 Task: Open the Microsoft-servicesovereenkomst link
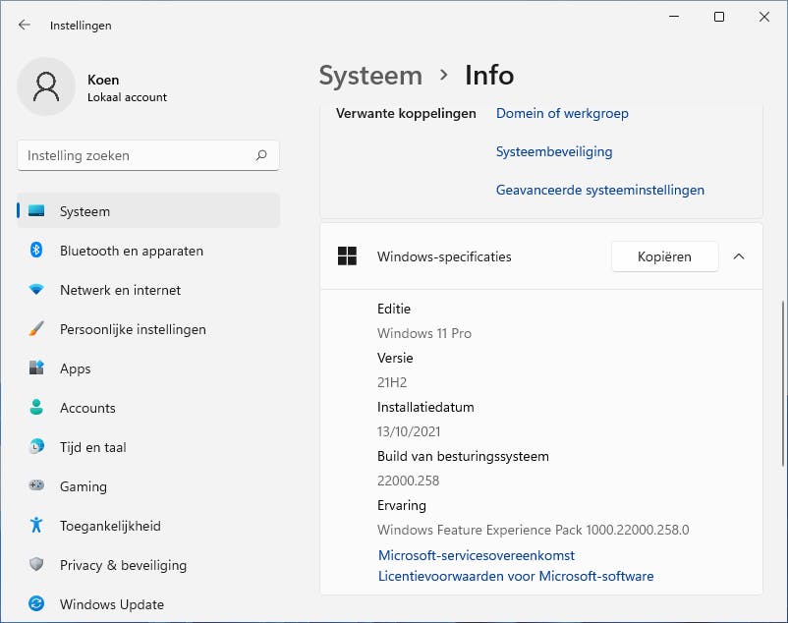point(477,555)
